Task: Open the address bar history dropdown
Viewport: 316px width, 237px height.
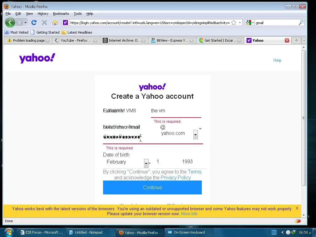Action: coord(240,23)
